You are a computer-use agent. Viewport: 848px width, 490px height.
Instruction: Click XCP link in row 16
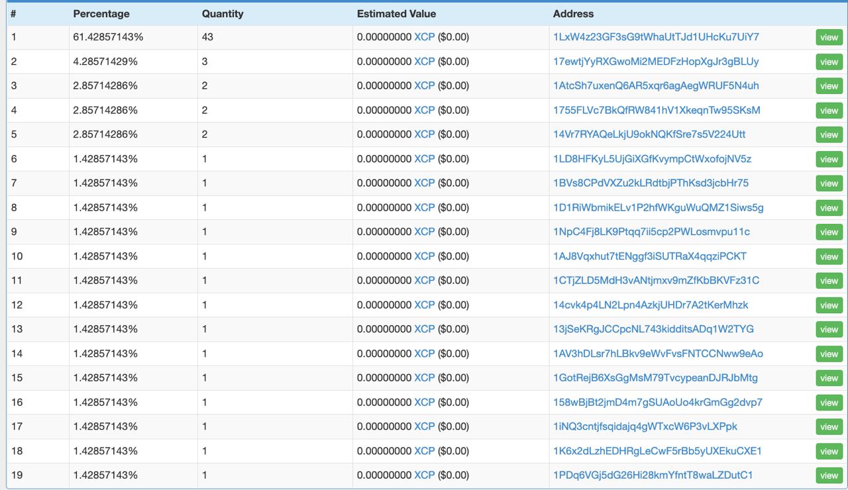point(425,402)
